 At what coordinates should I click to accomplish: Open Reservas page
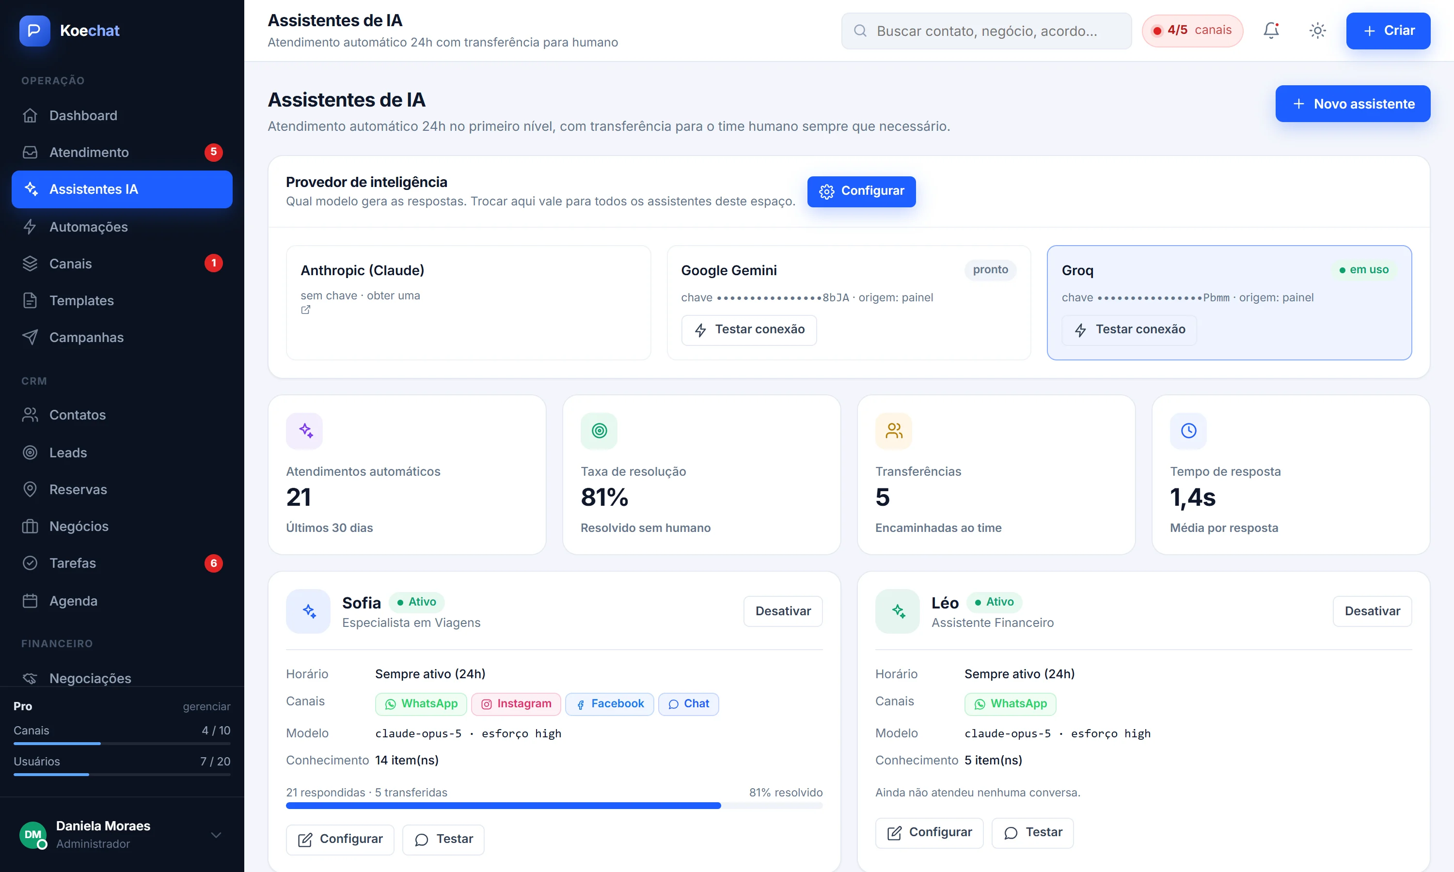click(122, 489)
